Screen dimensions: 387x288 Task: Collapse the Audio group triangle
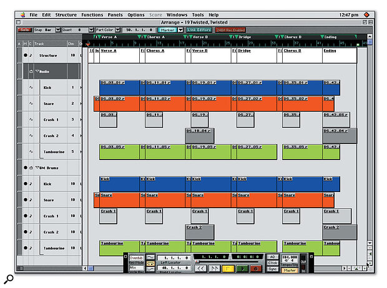pyautogui.click(x=37, y=71)
